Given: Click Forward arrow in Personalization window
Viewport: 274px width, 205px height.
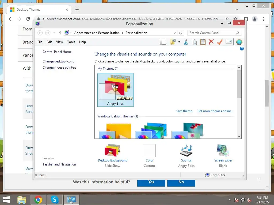Looking at the screenshot, I should point(48,33).
